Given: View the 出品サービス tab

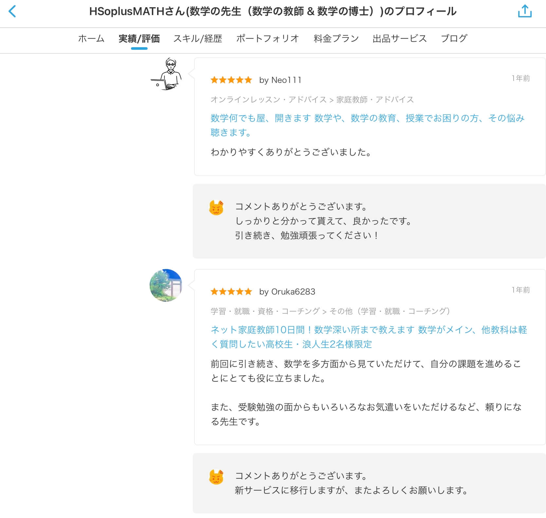Looking at the screenshot, I should click(399, 39).
